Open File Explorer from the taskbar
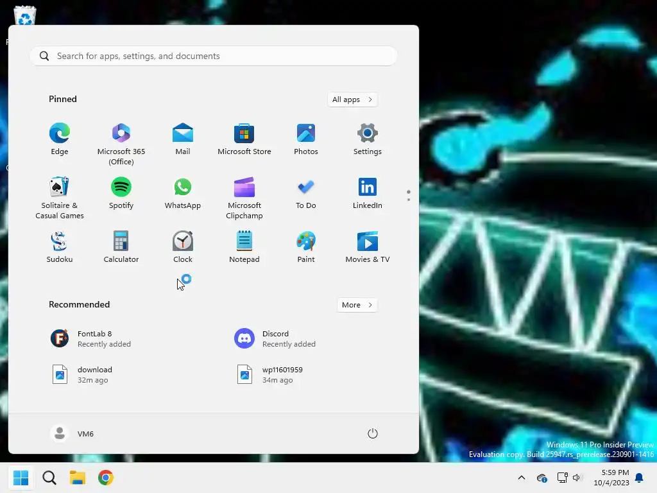This screenshot has height=493, width=657. point(78,478)
